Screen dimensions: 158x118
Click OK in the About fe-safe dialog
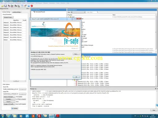coord(76,77)
